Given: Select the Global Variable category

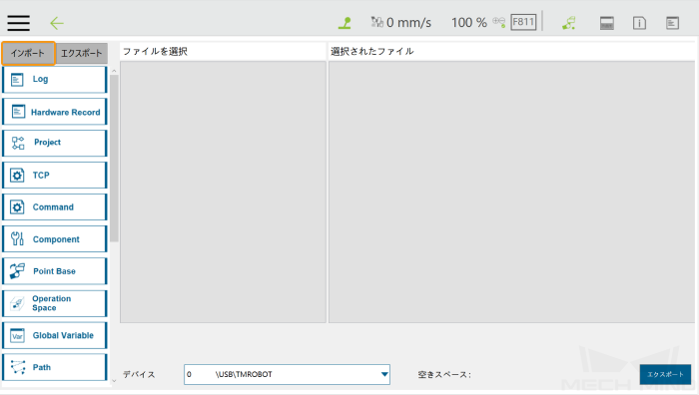Looking at the screenshot, I should click(x=55, y=335).
